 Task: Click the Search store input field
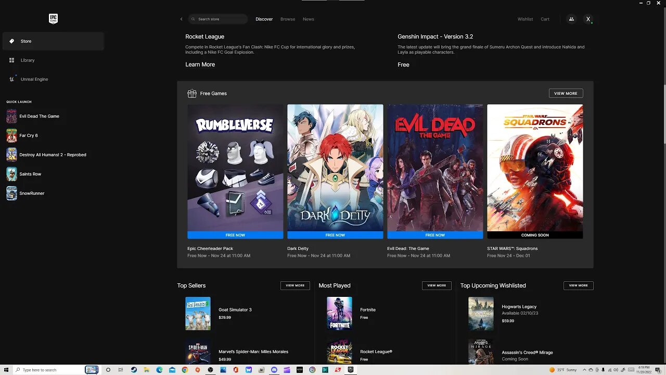coord(217,19)
